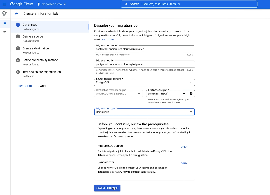Open the Migration jobs list icon in sidebar

pyautogui.click(x=4, y=24)
